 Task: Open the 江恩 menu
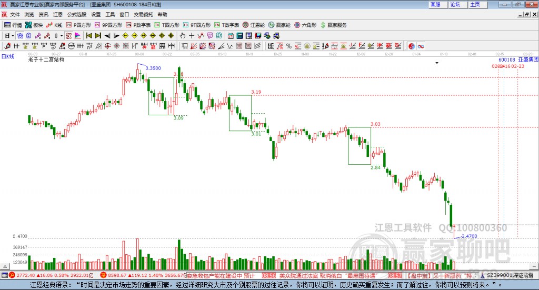(x=58, y=14)
